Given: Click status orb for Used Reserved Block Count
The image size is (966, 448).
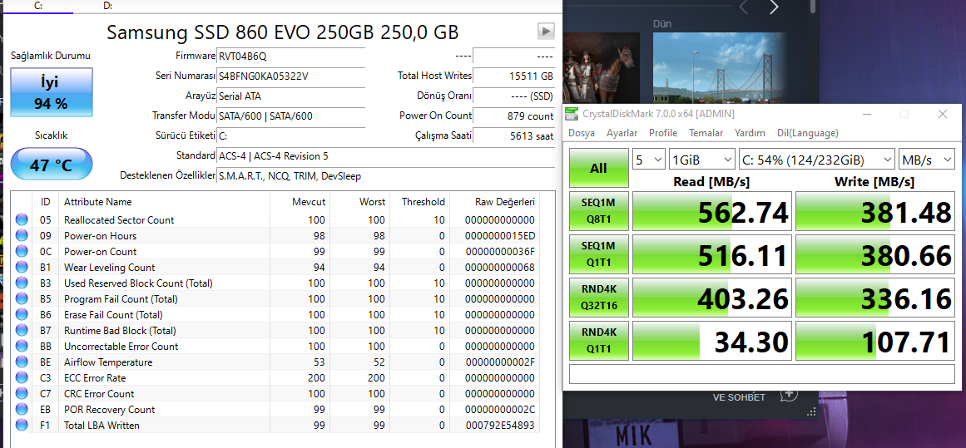Looking at the screenshot, I should point(22,283).
